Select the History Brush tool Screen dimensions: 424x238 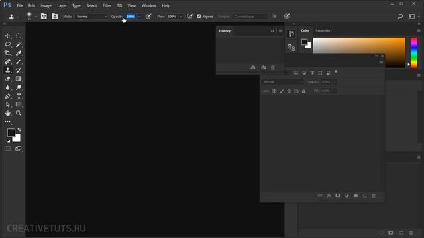19,70
